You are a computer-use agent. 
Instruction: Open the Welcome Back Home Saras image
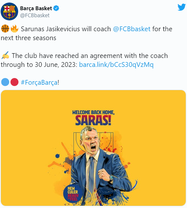point(93,148)
